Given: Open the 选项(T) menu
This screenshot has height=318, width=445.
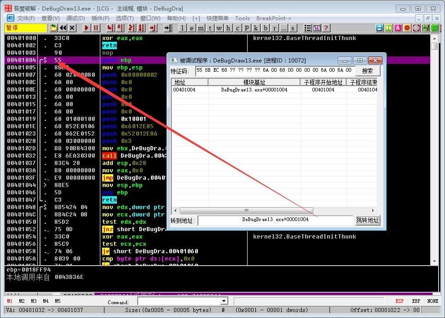Looking at the screenshot, I should click(x=125, y=18).
